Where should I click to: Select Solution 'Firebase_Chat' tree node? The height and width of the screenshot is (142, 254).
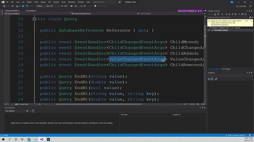[x=226, y=28]
